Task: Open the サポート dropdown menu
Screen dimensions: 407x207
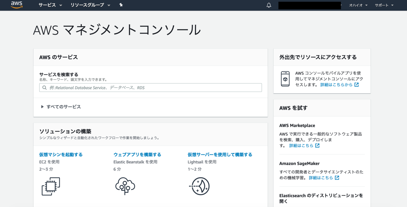Action: click(384, 5)
